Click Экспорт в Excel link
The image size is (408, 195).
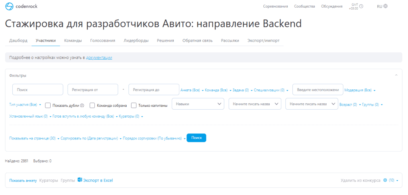point(98,180)
